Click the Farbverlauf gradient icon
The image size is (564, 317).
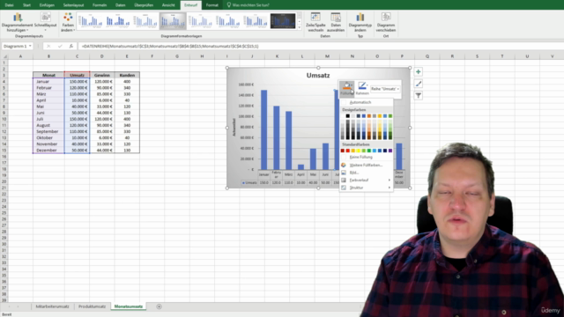344,180
